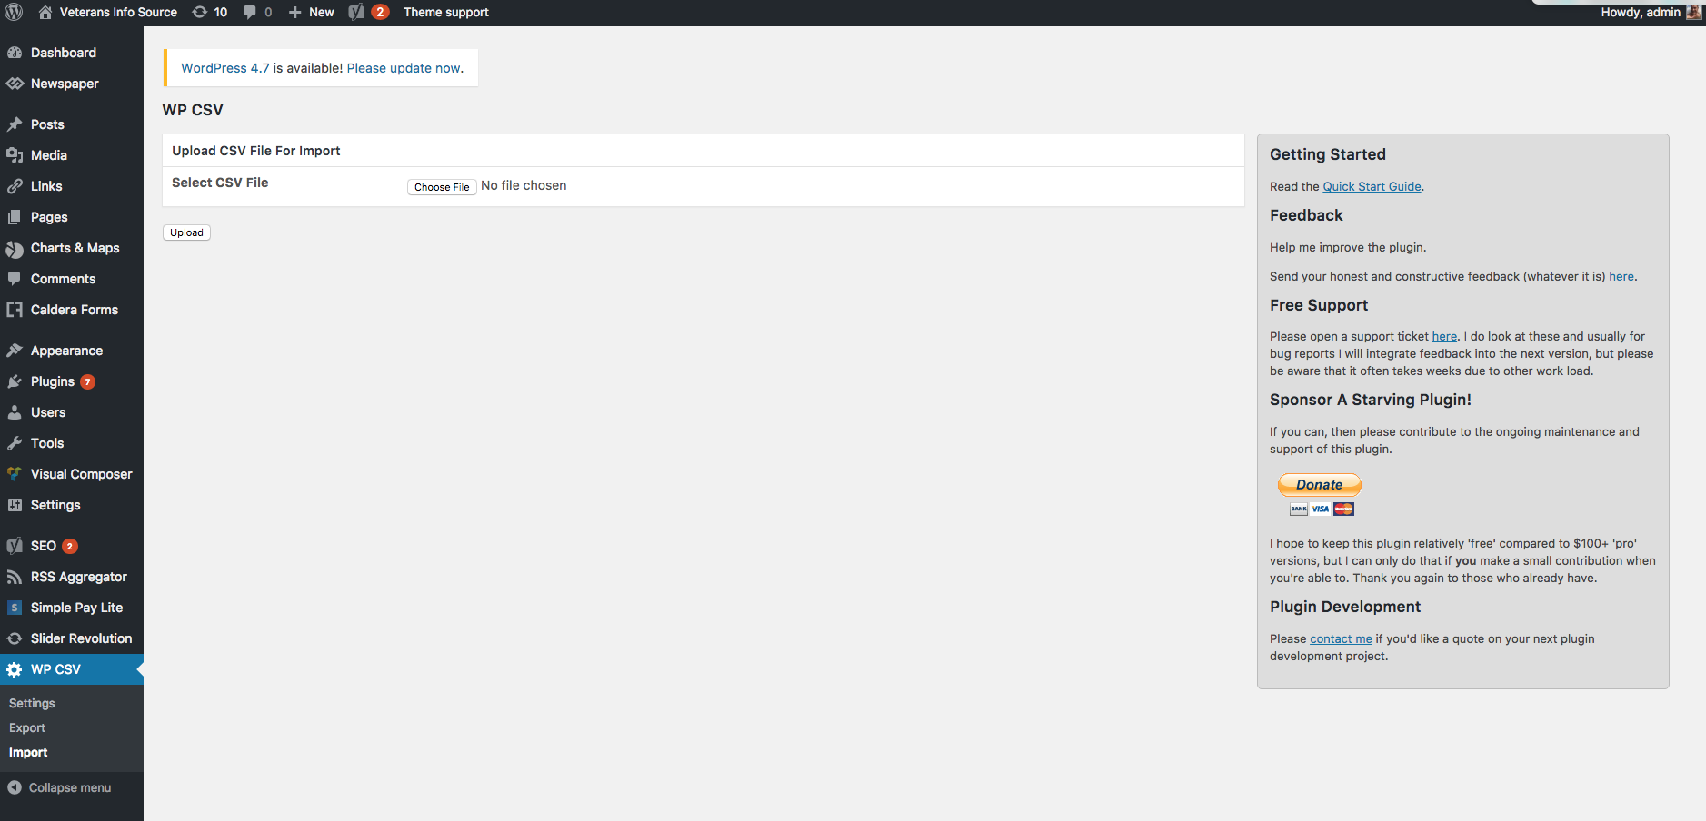This screenshot has width=1706, height=821.
Task: Click the Media library icon
Action: (x=15, y=155)
